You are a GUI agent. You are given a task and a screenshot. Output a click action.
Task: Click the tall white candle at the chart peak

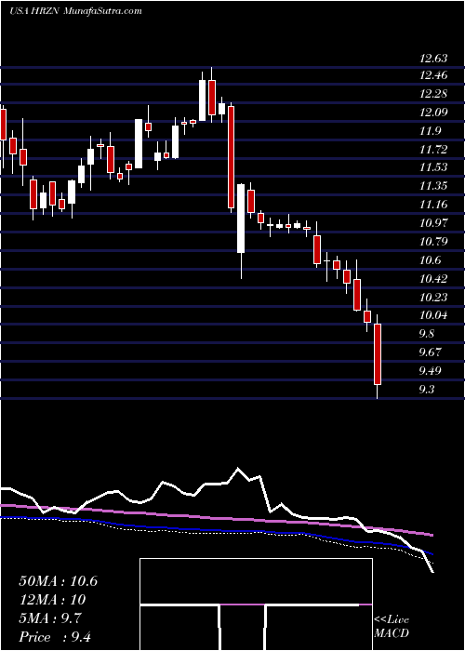pyautogui.click(x=202, y=100)
